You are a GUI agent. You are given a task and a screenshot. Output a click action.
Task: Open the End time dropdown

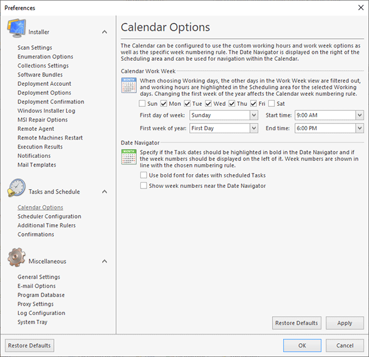click(x=360, y=128)
